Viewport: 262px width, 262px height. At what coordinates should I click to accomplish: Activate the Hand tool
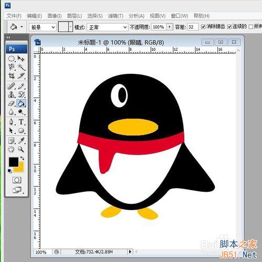12,149
